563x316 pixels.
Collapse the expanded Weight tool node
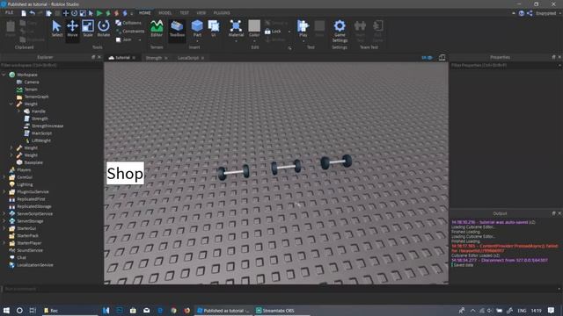point(11,104)
